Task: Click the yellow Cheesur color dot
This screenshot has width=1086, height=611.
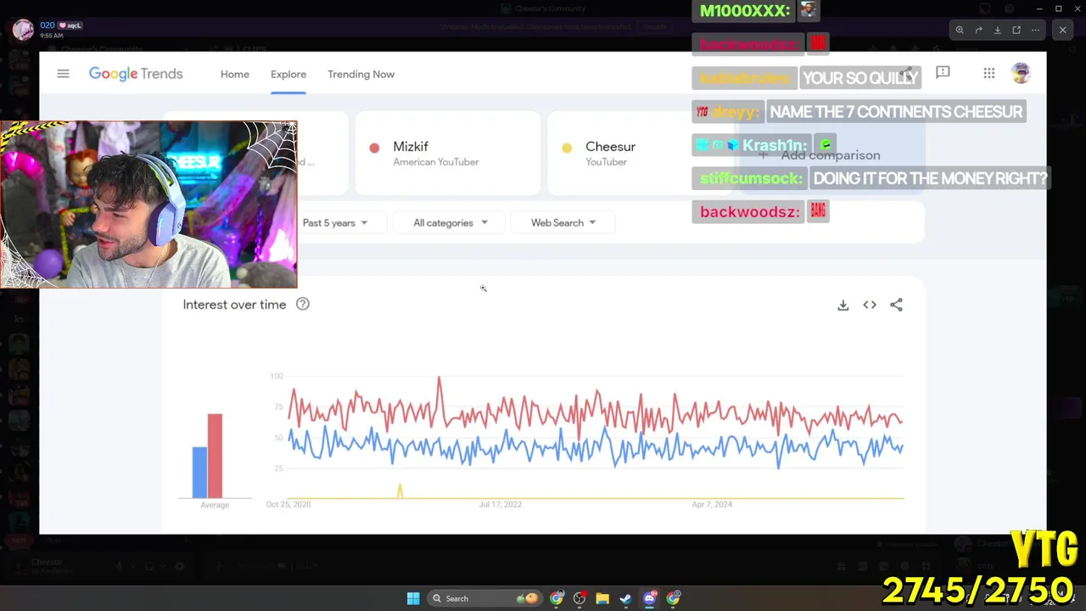Action: tap(567, 148)
